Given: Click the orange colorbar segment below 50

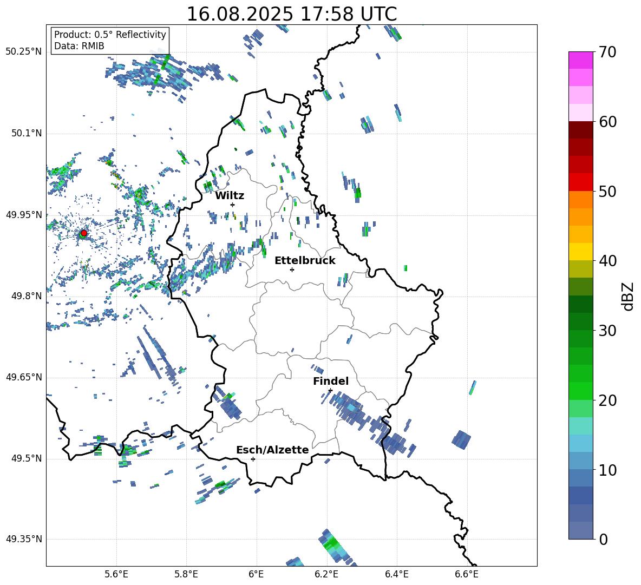Looking at the screenshot, I should click(x=580, y=200).
